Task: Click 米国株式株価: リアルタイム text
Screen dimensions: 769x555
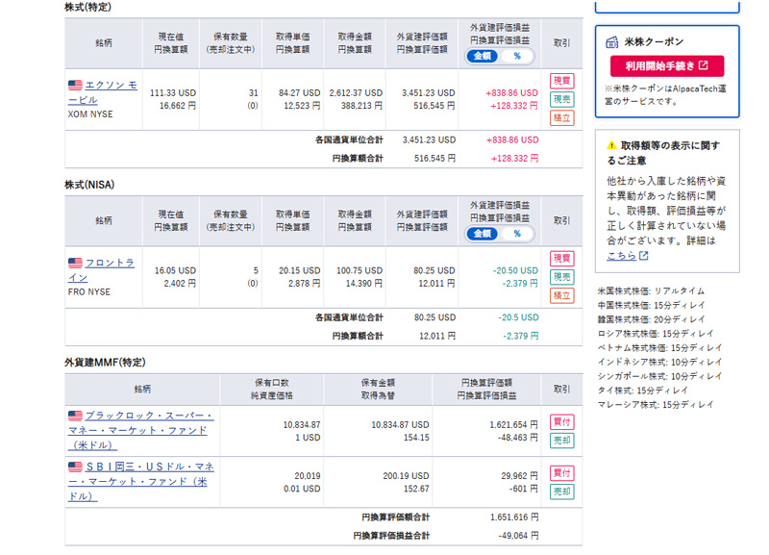Action: 651,291
